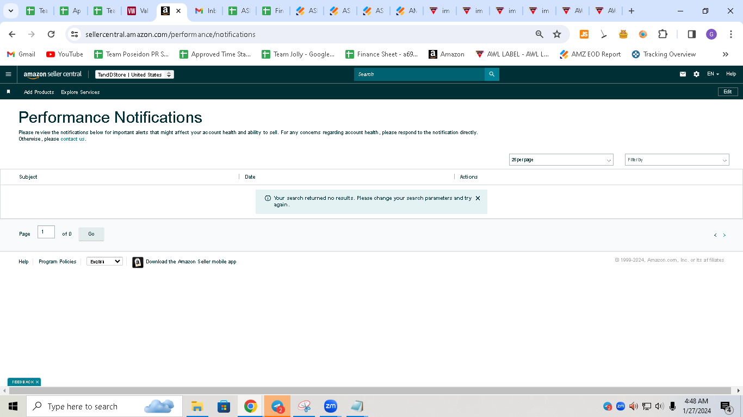This screenshot has width=743, height=417.
Task: Click the horizontal page scrollbar
Action: [x=370, y=391]
